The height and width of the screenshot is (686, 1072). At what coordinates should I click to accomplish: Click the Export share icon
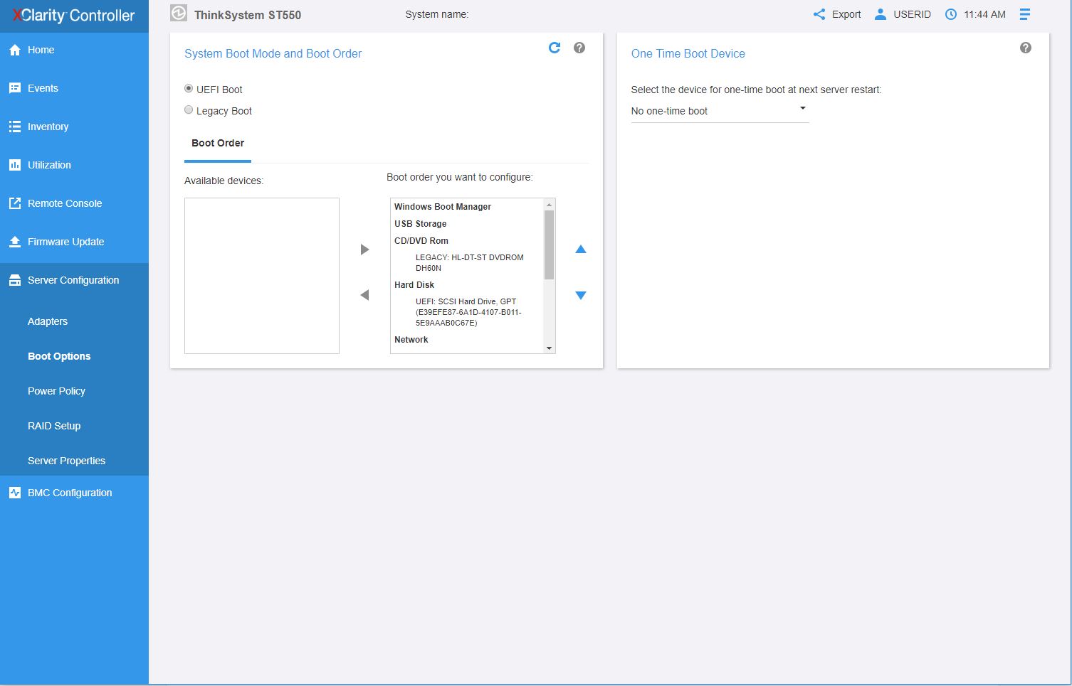coord(819,14)
